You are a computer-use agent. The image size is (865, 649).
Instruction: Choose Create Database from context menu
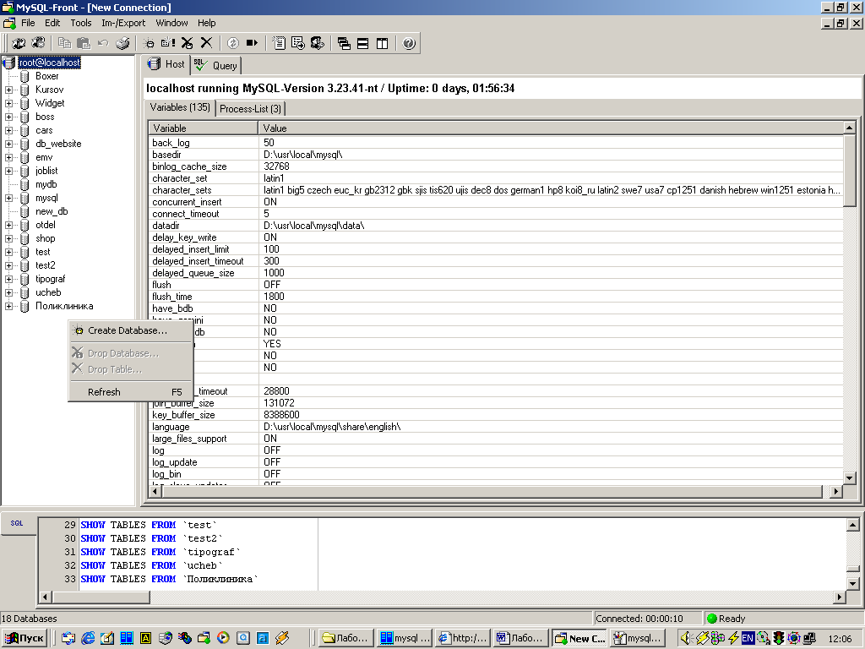(x=131, y=330)
